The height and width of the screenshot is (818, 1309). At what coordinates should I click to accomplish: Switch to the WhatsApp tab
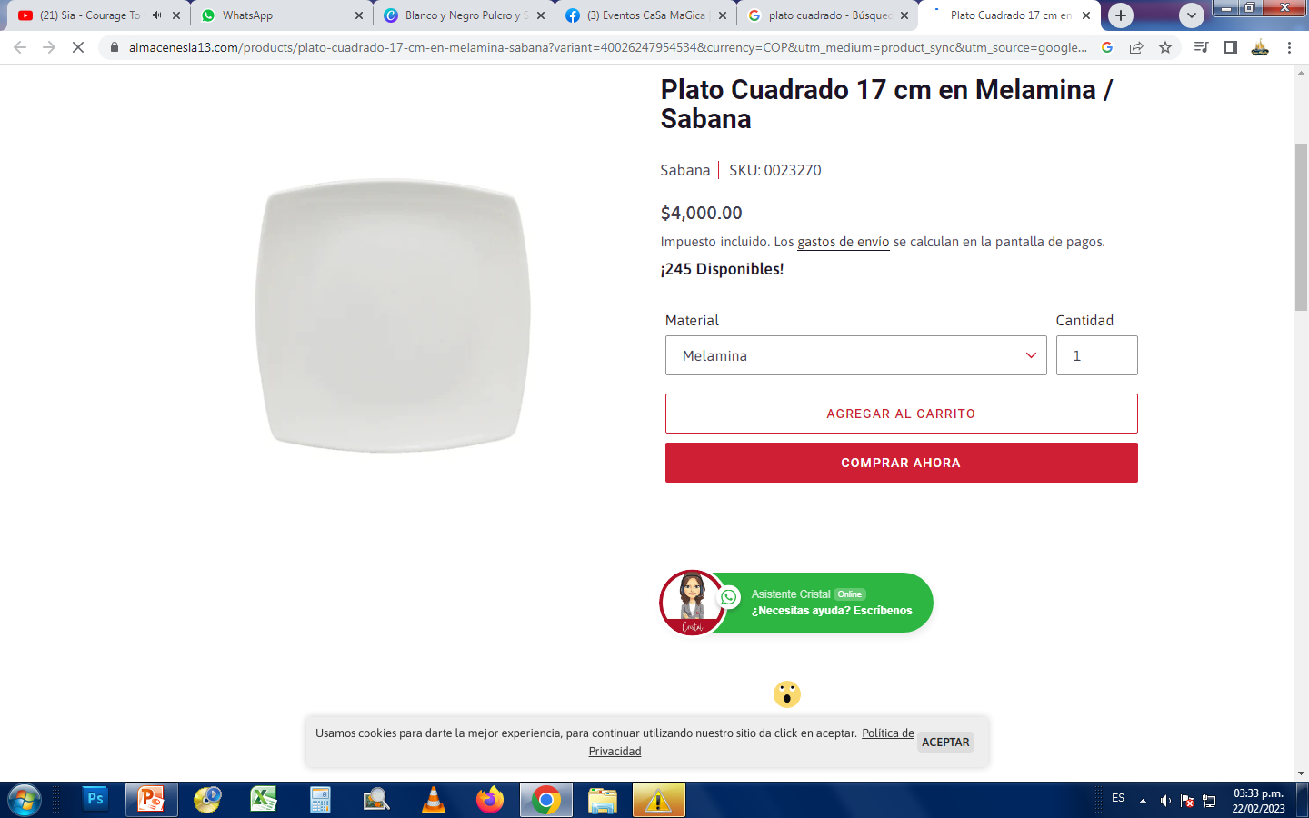click(x=282, y=15)
